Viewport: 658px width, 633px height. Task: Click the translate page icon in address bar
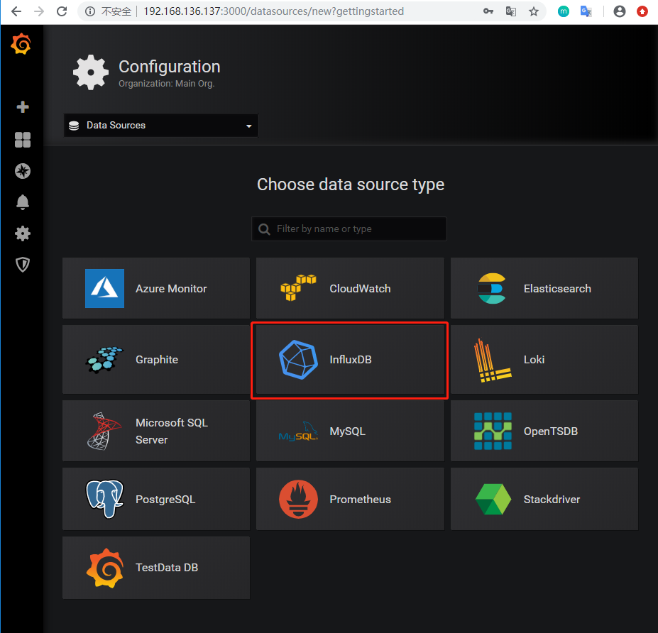(510, 11)
